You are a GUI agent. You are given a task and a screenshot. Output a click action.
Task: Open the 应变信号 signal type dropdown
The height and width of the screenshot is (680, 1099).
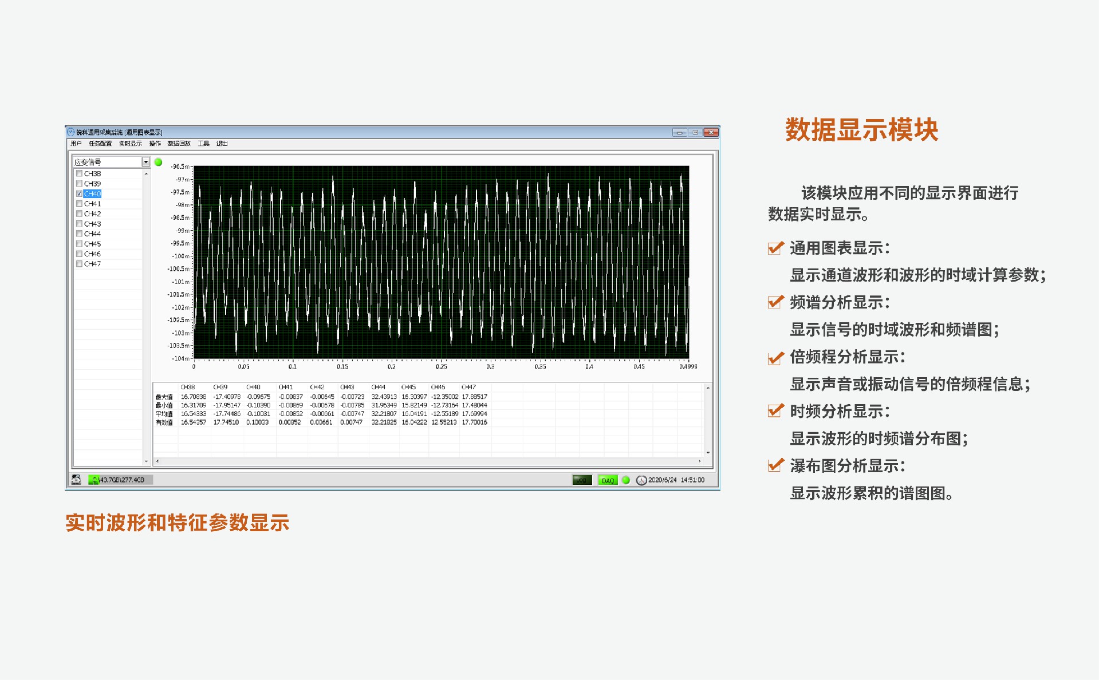point(145,163)
